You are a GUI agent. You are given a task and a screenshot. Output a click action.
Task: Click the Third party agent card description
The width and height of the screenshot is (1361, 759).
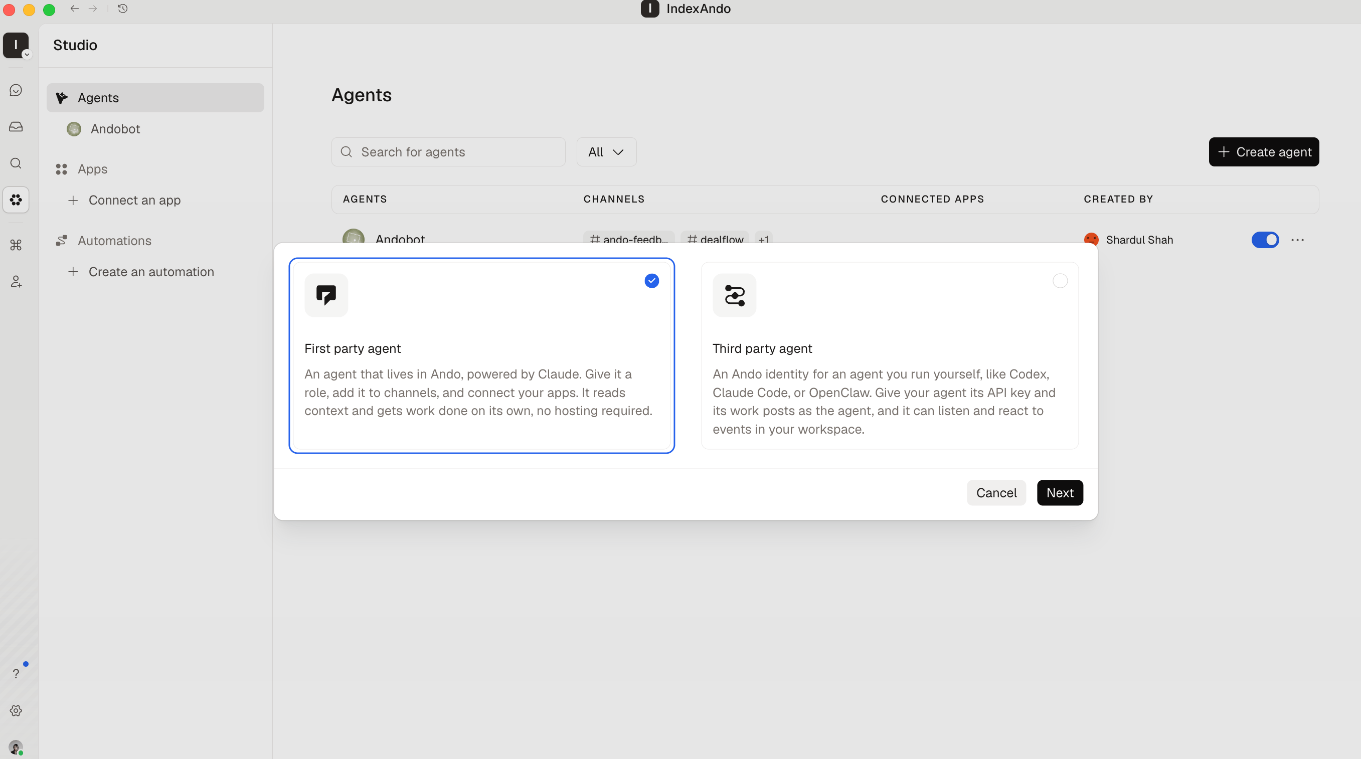coord(885,402)
